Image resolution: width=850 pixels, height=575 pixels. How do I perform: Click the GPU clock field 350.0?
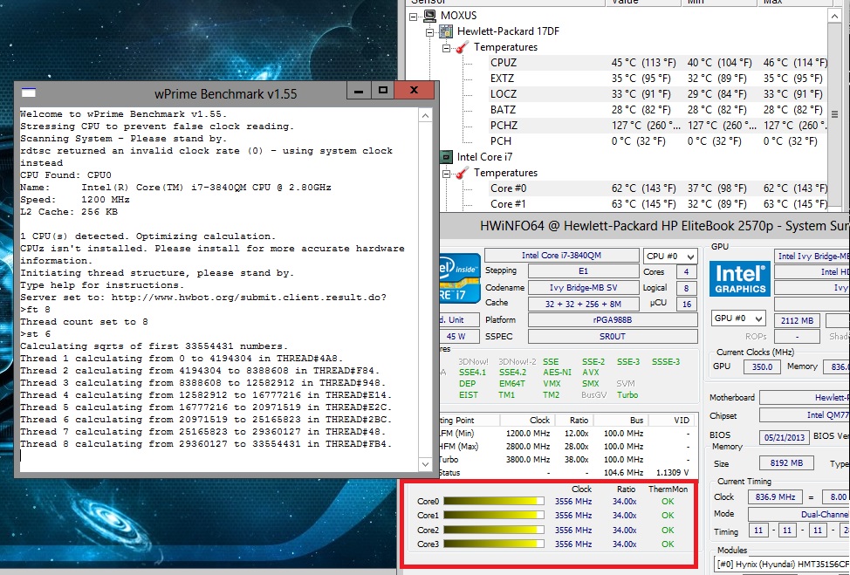tap(762, 366)
